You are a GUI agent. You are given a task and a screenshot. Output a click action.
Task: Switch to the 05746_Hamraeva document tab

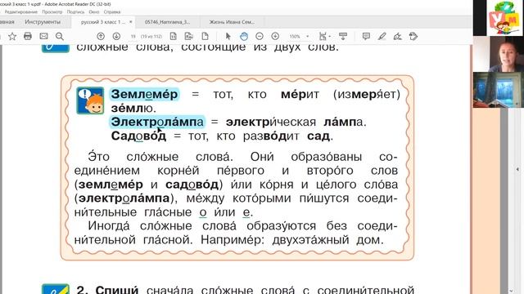[x=167, y=22]
